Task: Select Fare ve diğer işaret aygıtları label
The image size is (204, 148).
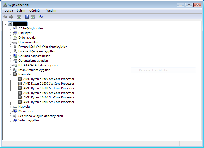Action: [37, 51]
